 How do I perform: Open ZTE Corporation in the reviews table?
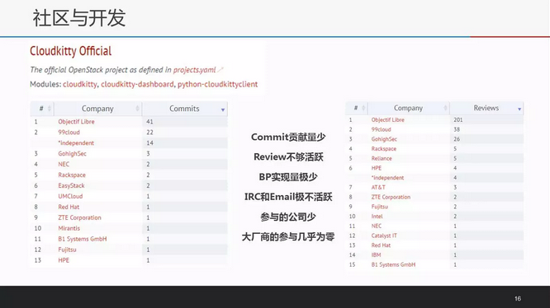391,197
